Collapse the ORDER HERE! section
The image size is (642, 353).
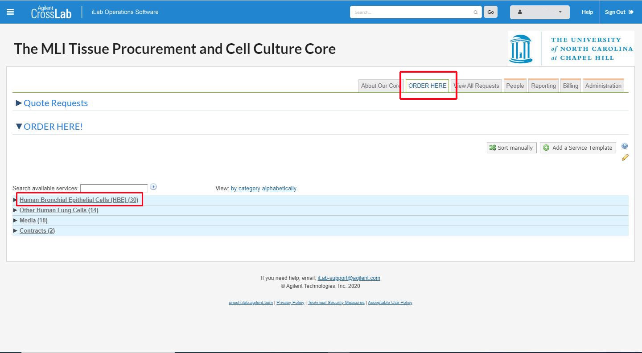click(x=53, y=127)
